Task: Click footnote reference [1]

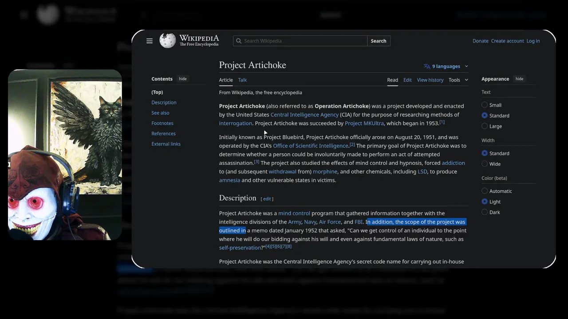Action: pos(442,122)
